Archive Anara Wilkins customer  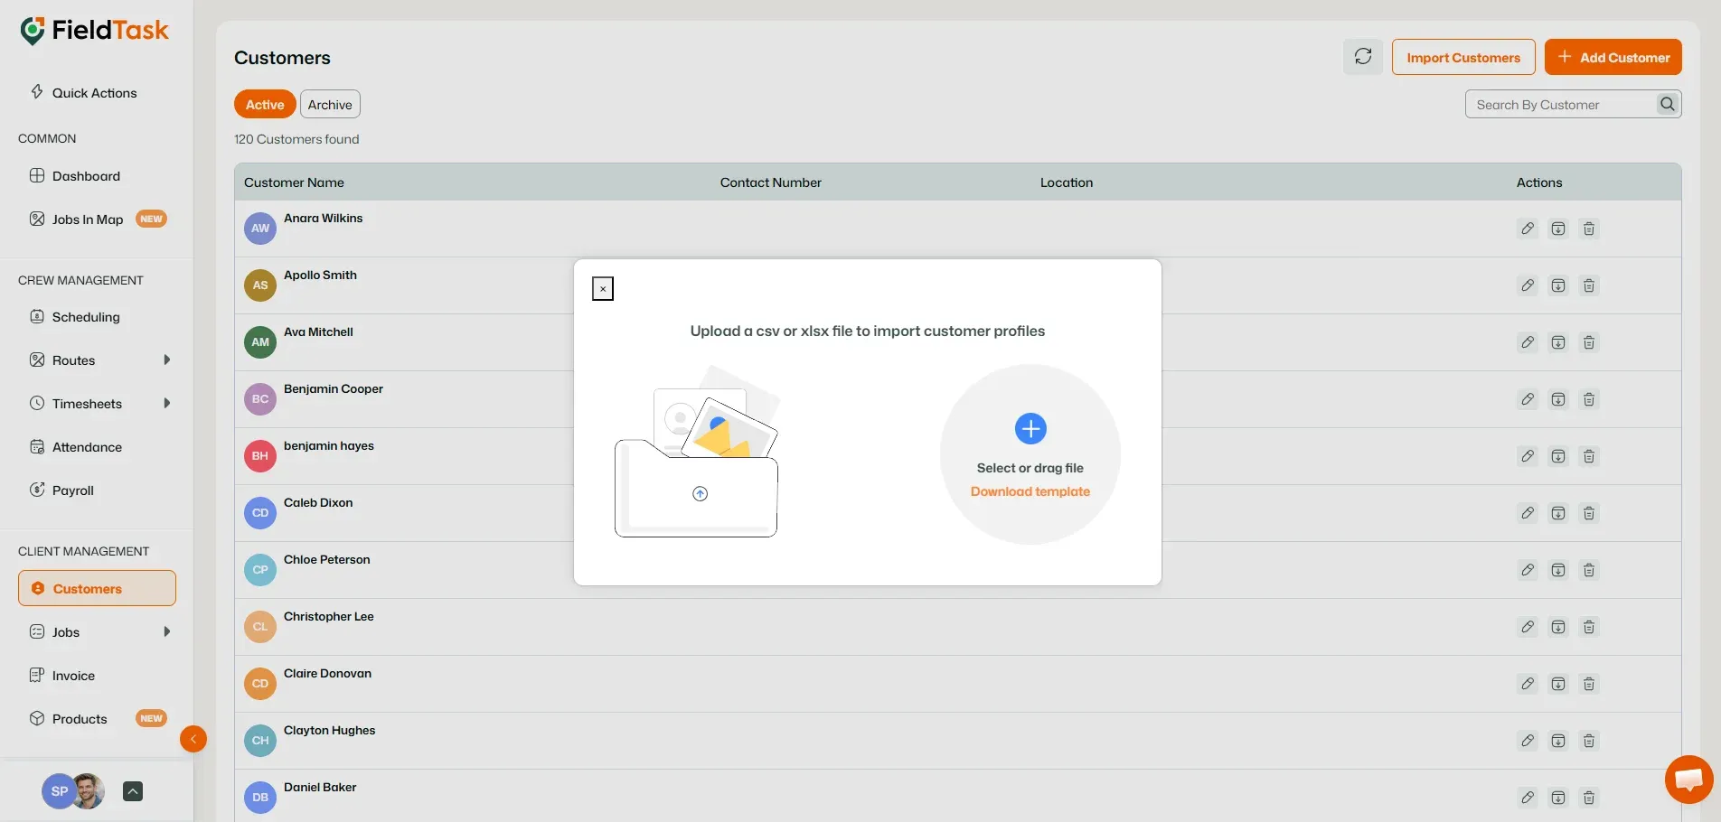pos(1558,229)
